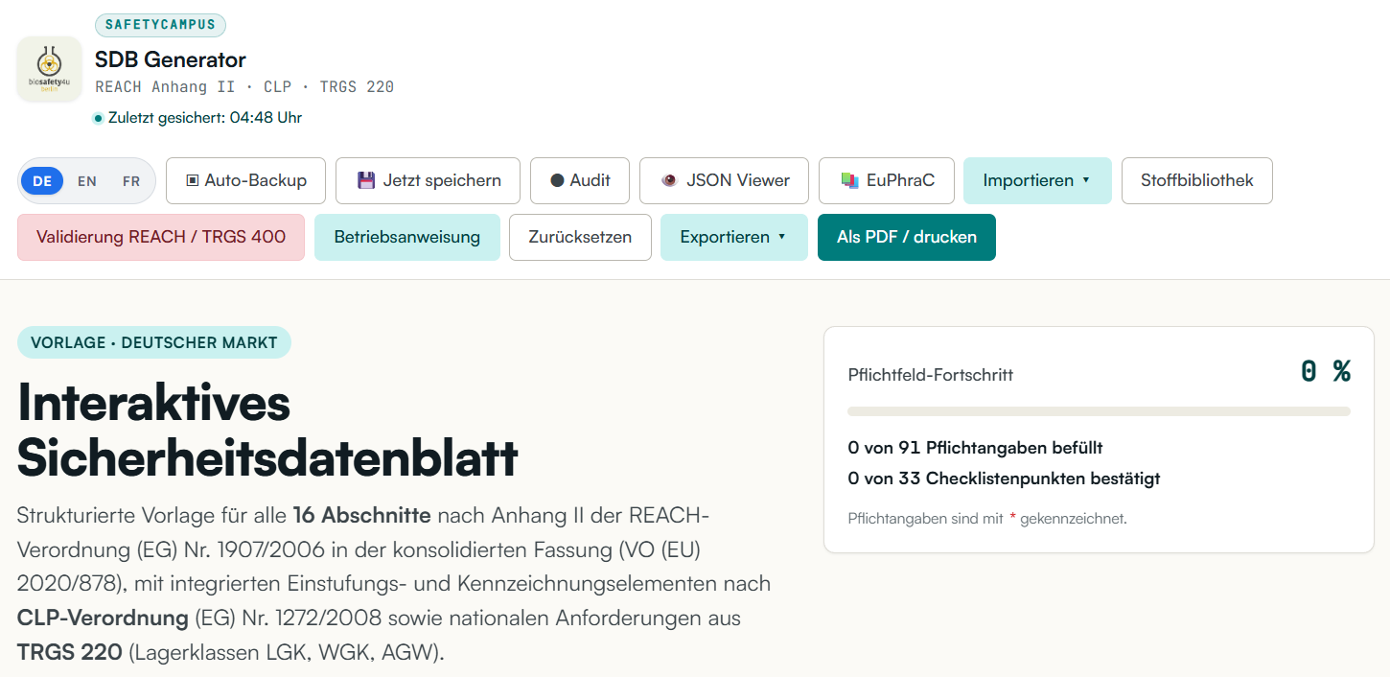Click the Interaktives Sicherheitsdatenblatt heading
This screenshot has width=1390, height=677.
click(x=267, y=430)
